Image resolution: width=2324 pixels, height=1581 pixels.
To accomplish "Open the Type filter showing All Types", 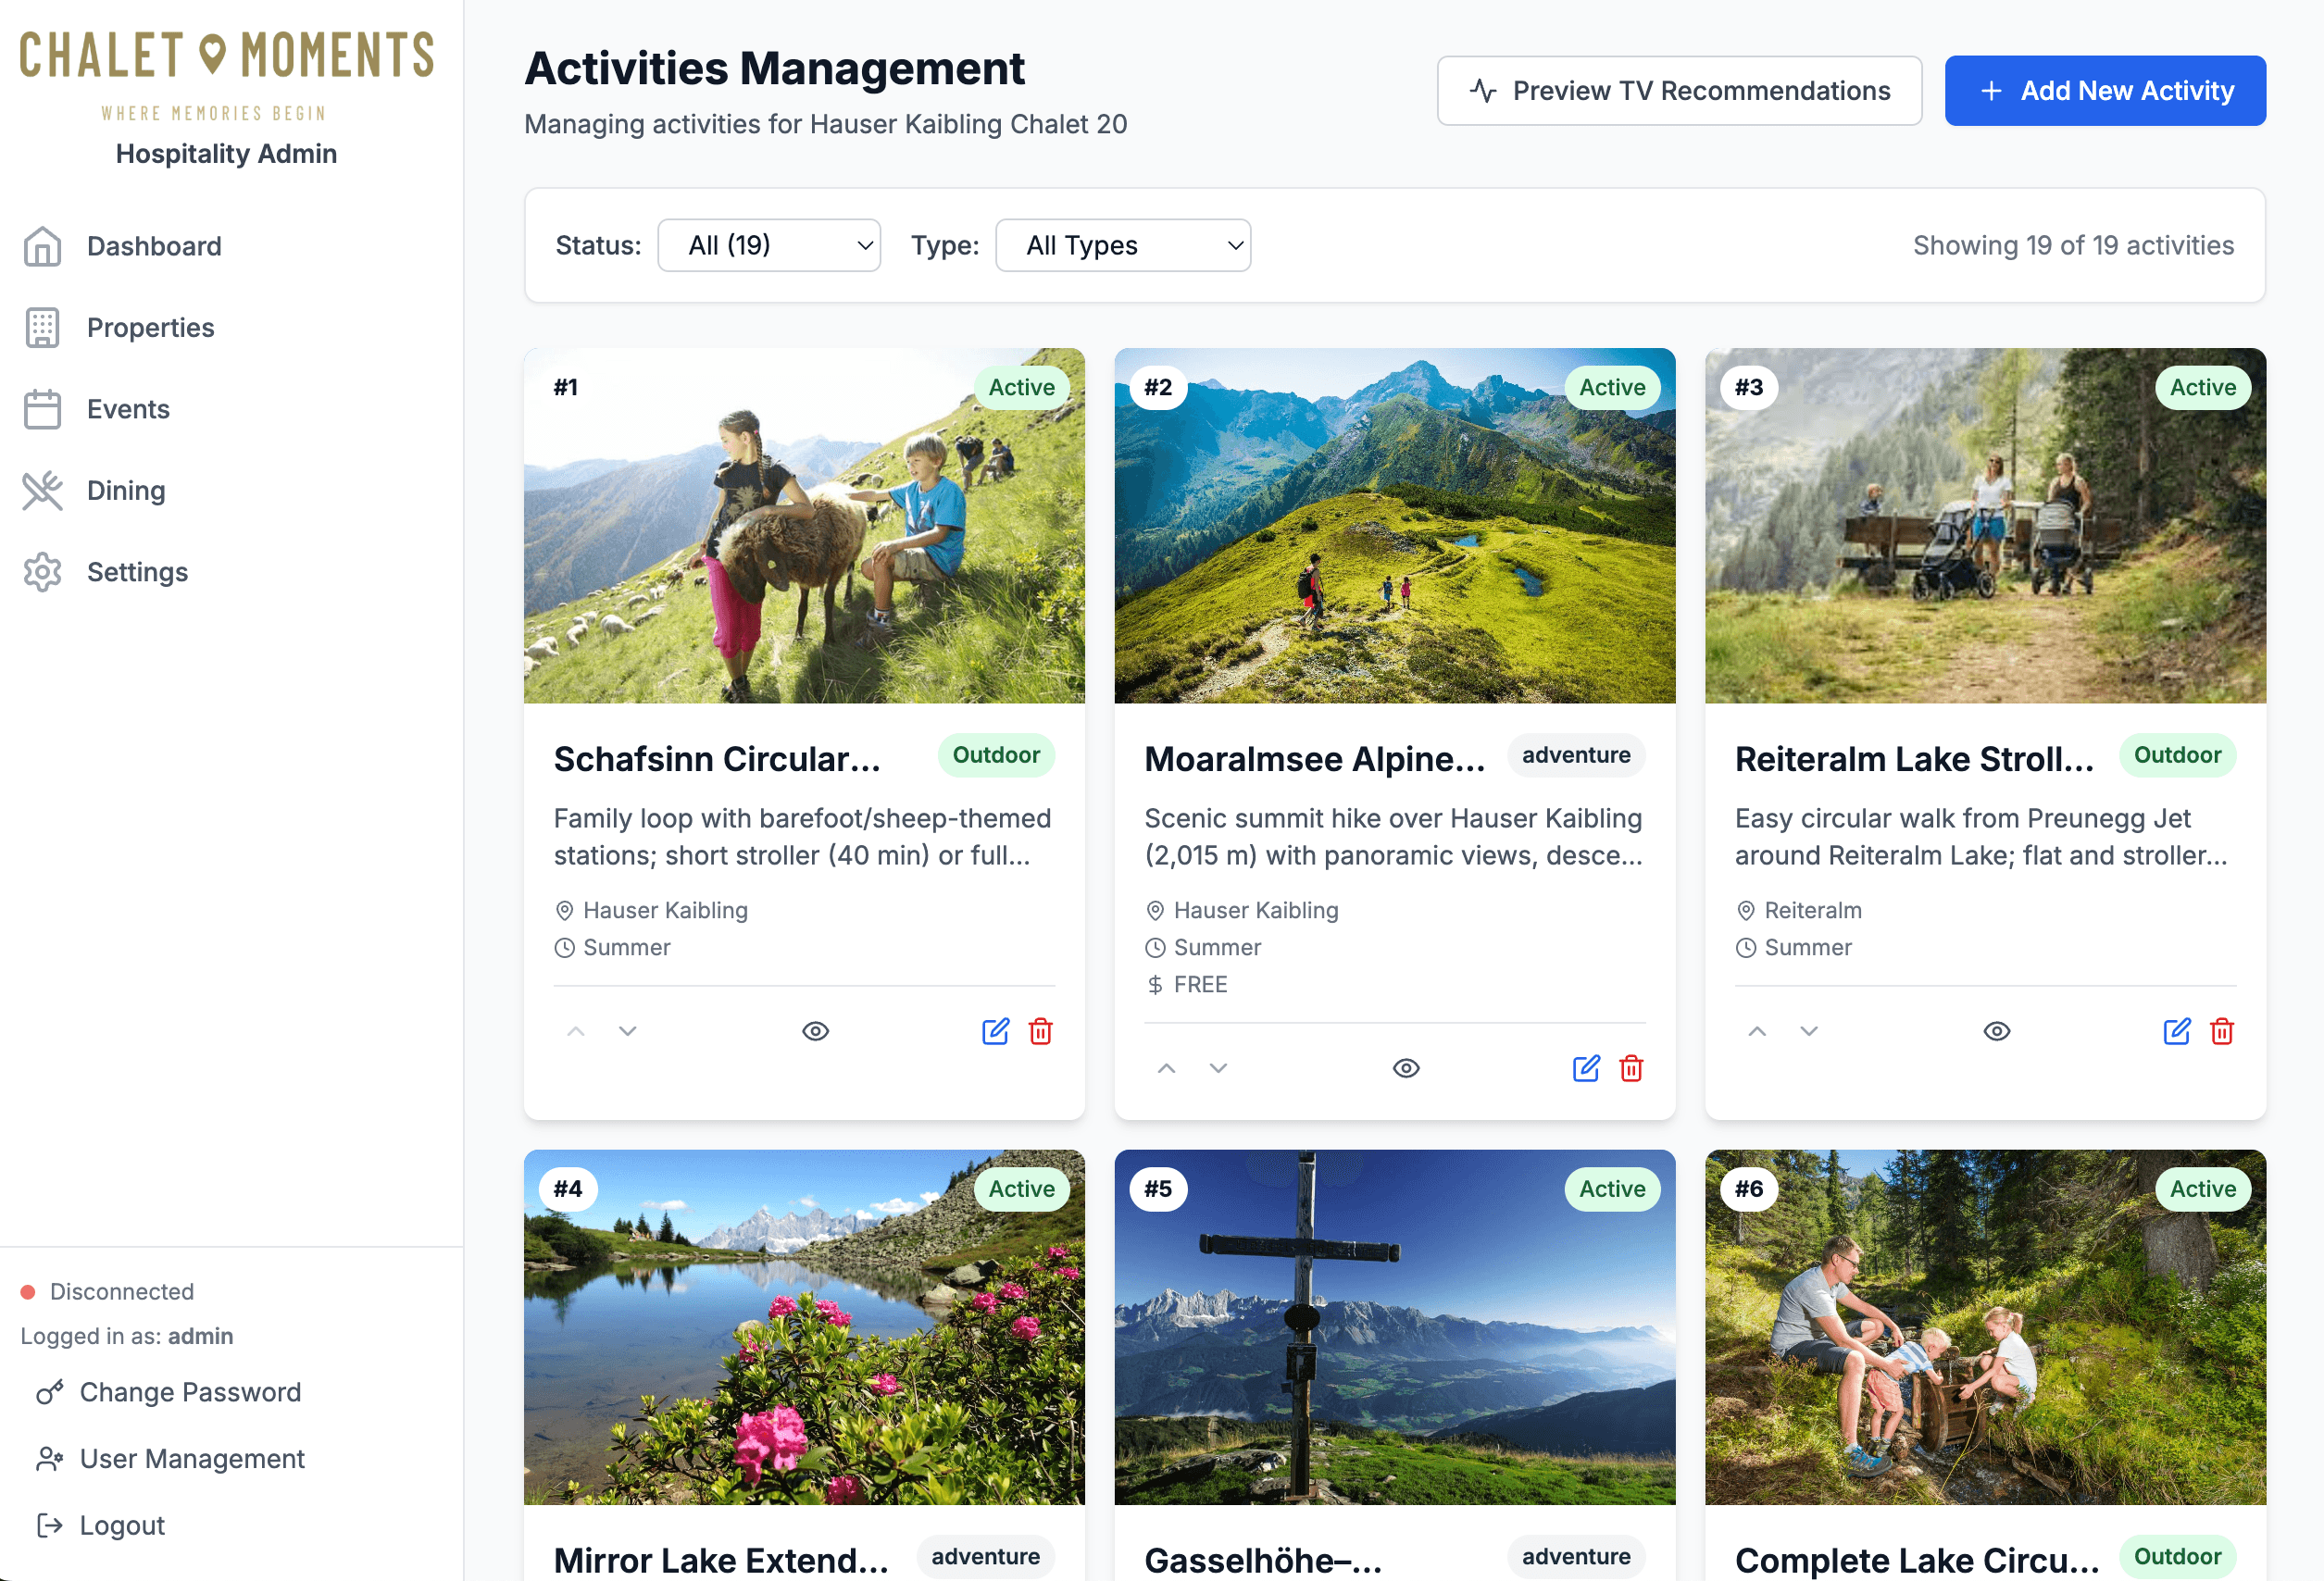I will 1123,245.
